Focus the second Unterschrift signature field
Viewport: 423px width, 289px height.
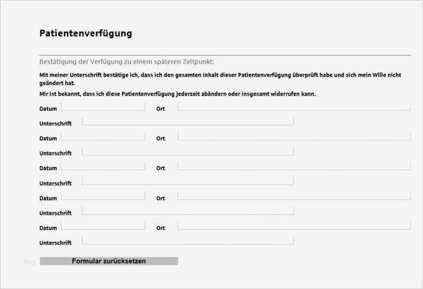[187, 152]
